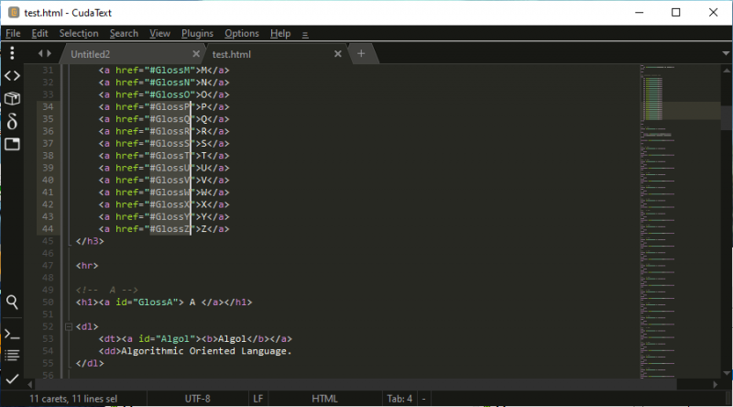Click the extra '=' menu item
This screenshot has width=733, height=407.
305,35
